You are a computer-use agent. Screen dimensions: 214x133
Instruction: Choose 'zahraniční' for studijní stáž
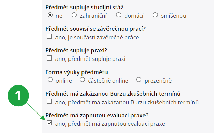(74, 15)
